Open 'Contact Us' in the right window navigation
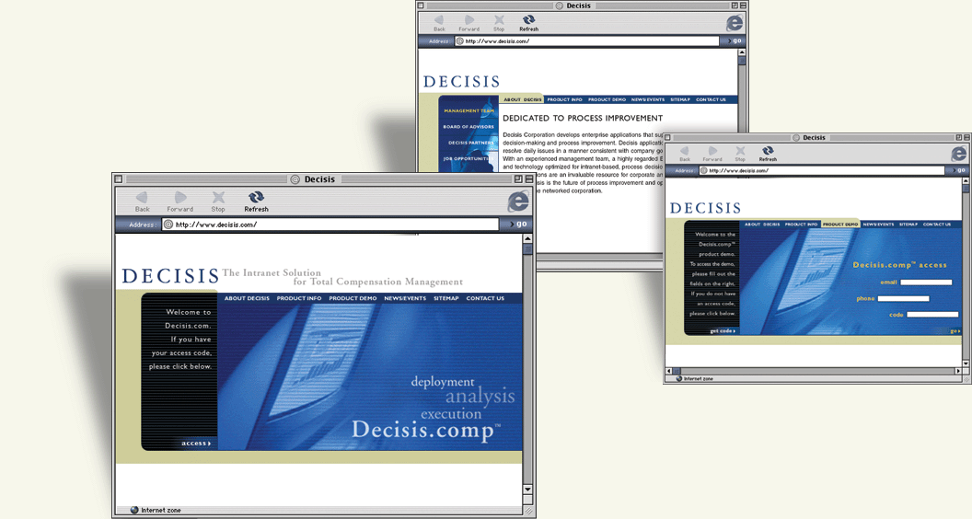This screenshot has height=519, width=972. tap(937, 225)
